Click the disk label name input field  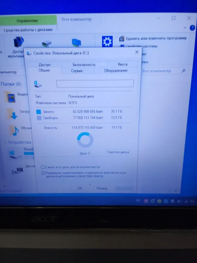[x=95, y=84]
